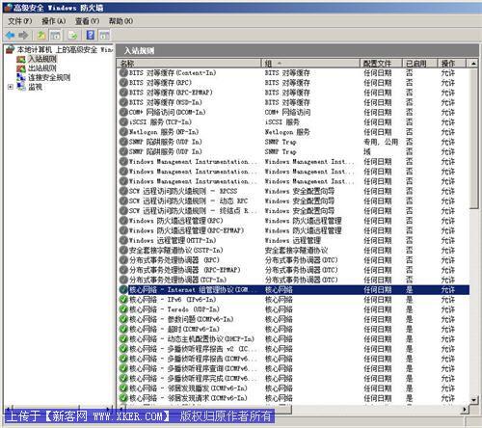The height and width of the screenshot is (428, 482).
Task: Open the 查看(V) menu
Action: 87,21
